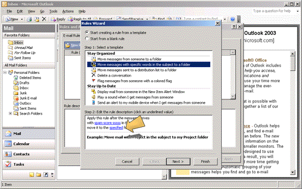The height and width of the screenshot is (189, 302).
Task: Click the Reply toolbar button
Action: click(58, 19)
